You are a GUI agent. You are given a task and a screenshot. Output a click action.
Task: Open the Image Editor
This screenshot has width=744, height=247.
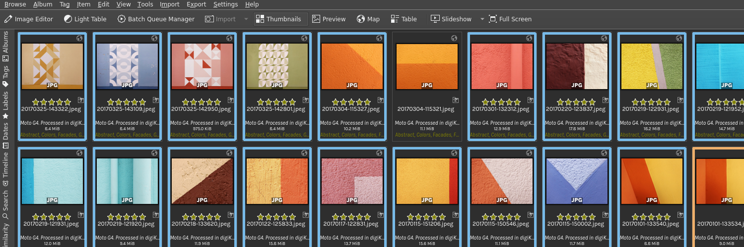point(29,19)
